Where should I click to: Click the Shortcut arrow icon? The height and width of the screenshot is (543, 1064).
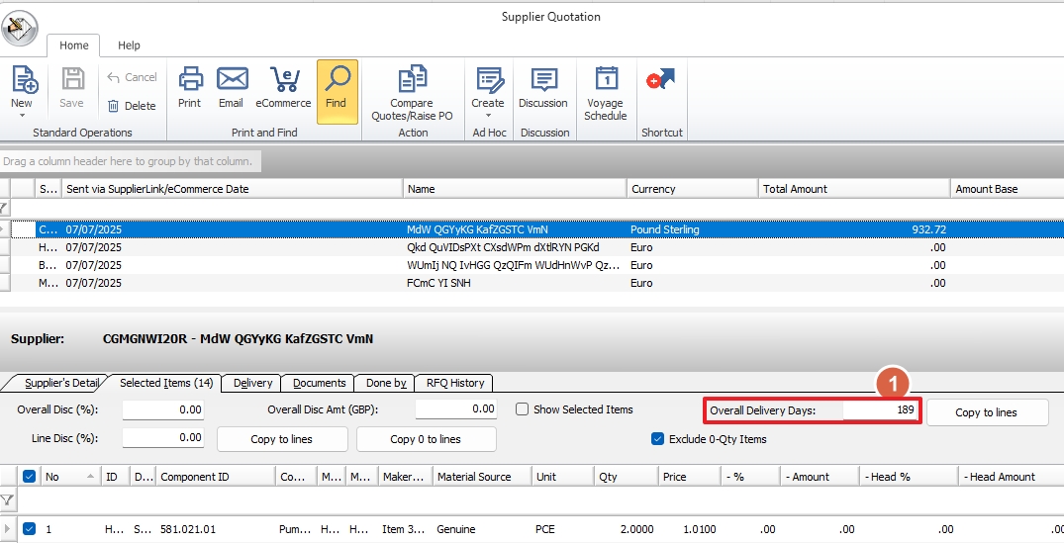coord(660,79)
